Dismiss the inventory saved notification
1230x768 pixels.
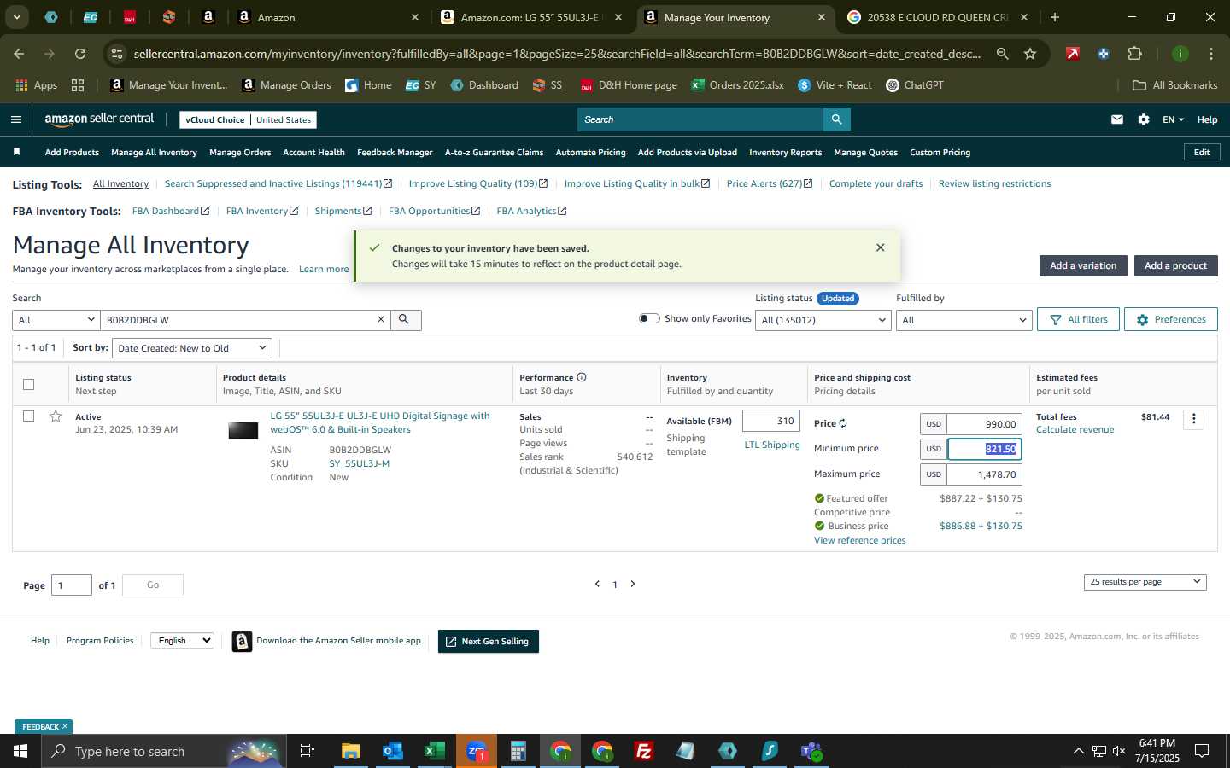(881, 247)
